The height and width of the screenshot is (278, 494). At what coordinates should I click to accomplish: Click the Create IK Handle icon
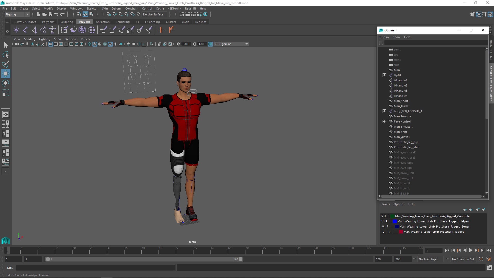tap(34, 30)
